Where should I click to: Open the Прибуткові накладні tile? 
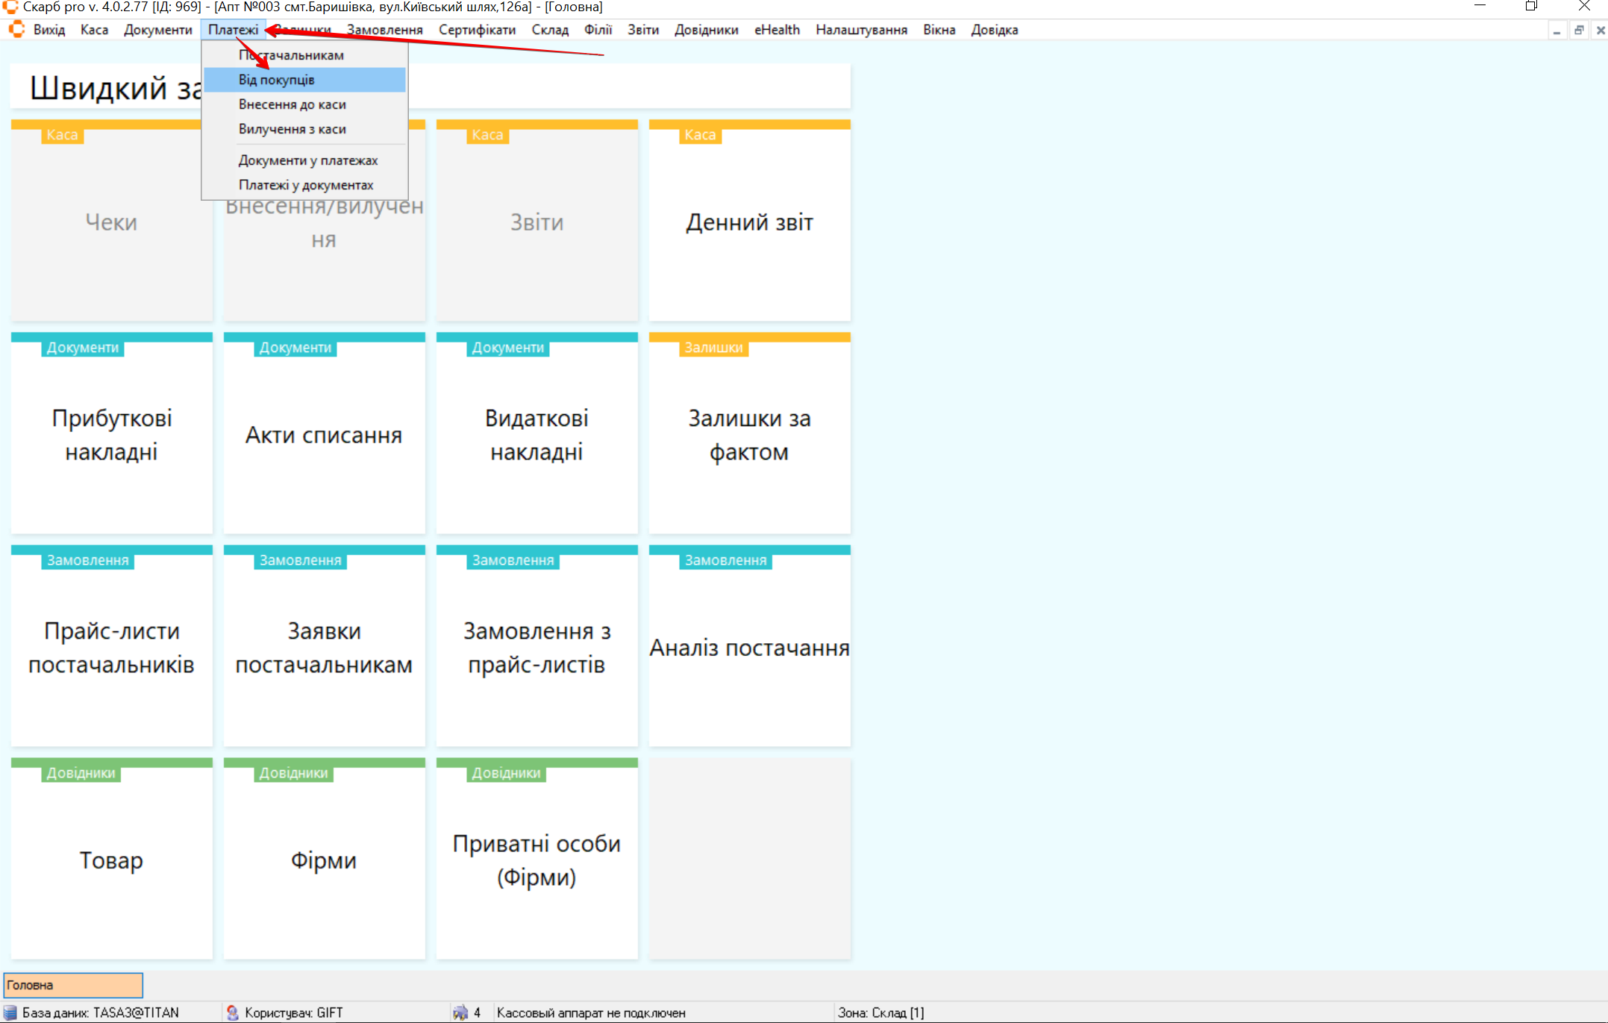[112, 434]
